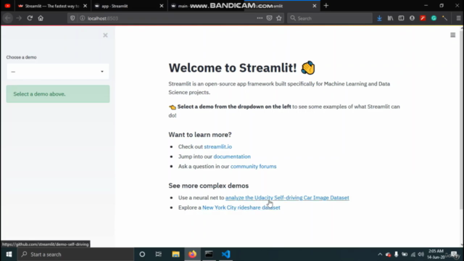Screen dimensions: 464x261
Task: Click the red extension icon in toolbar
Action: point(423,18)
